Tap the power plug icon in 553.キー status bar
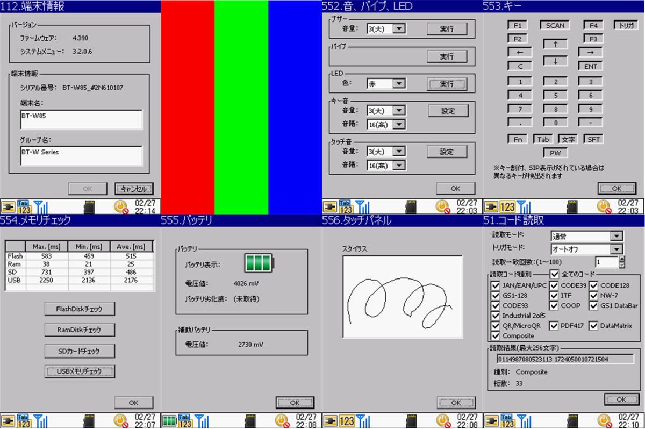The image size is (645, 429). coord(491,206)
